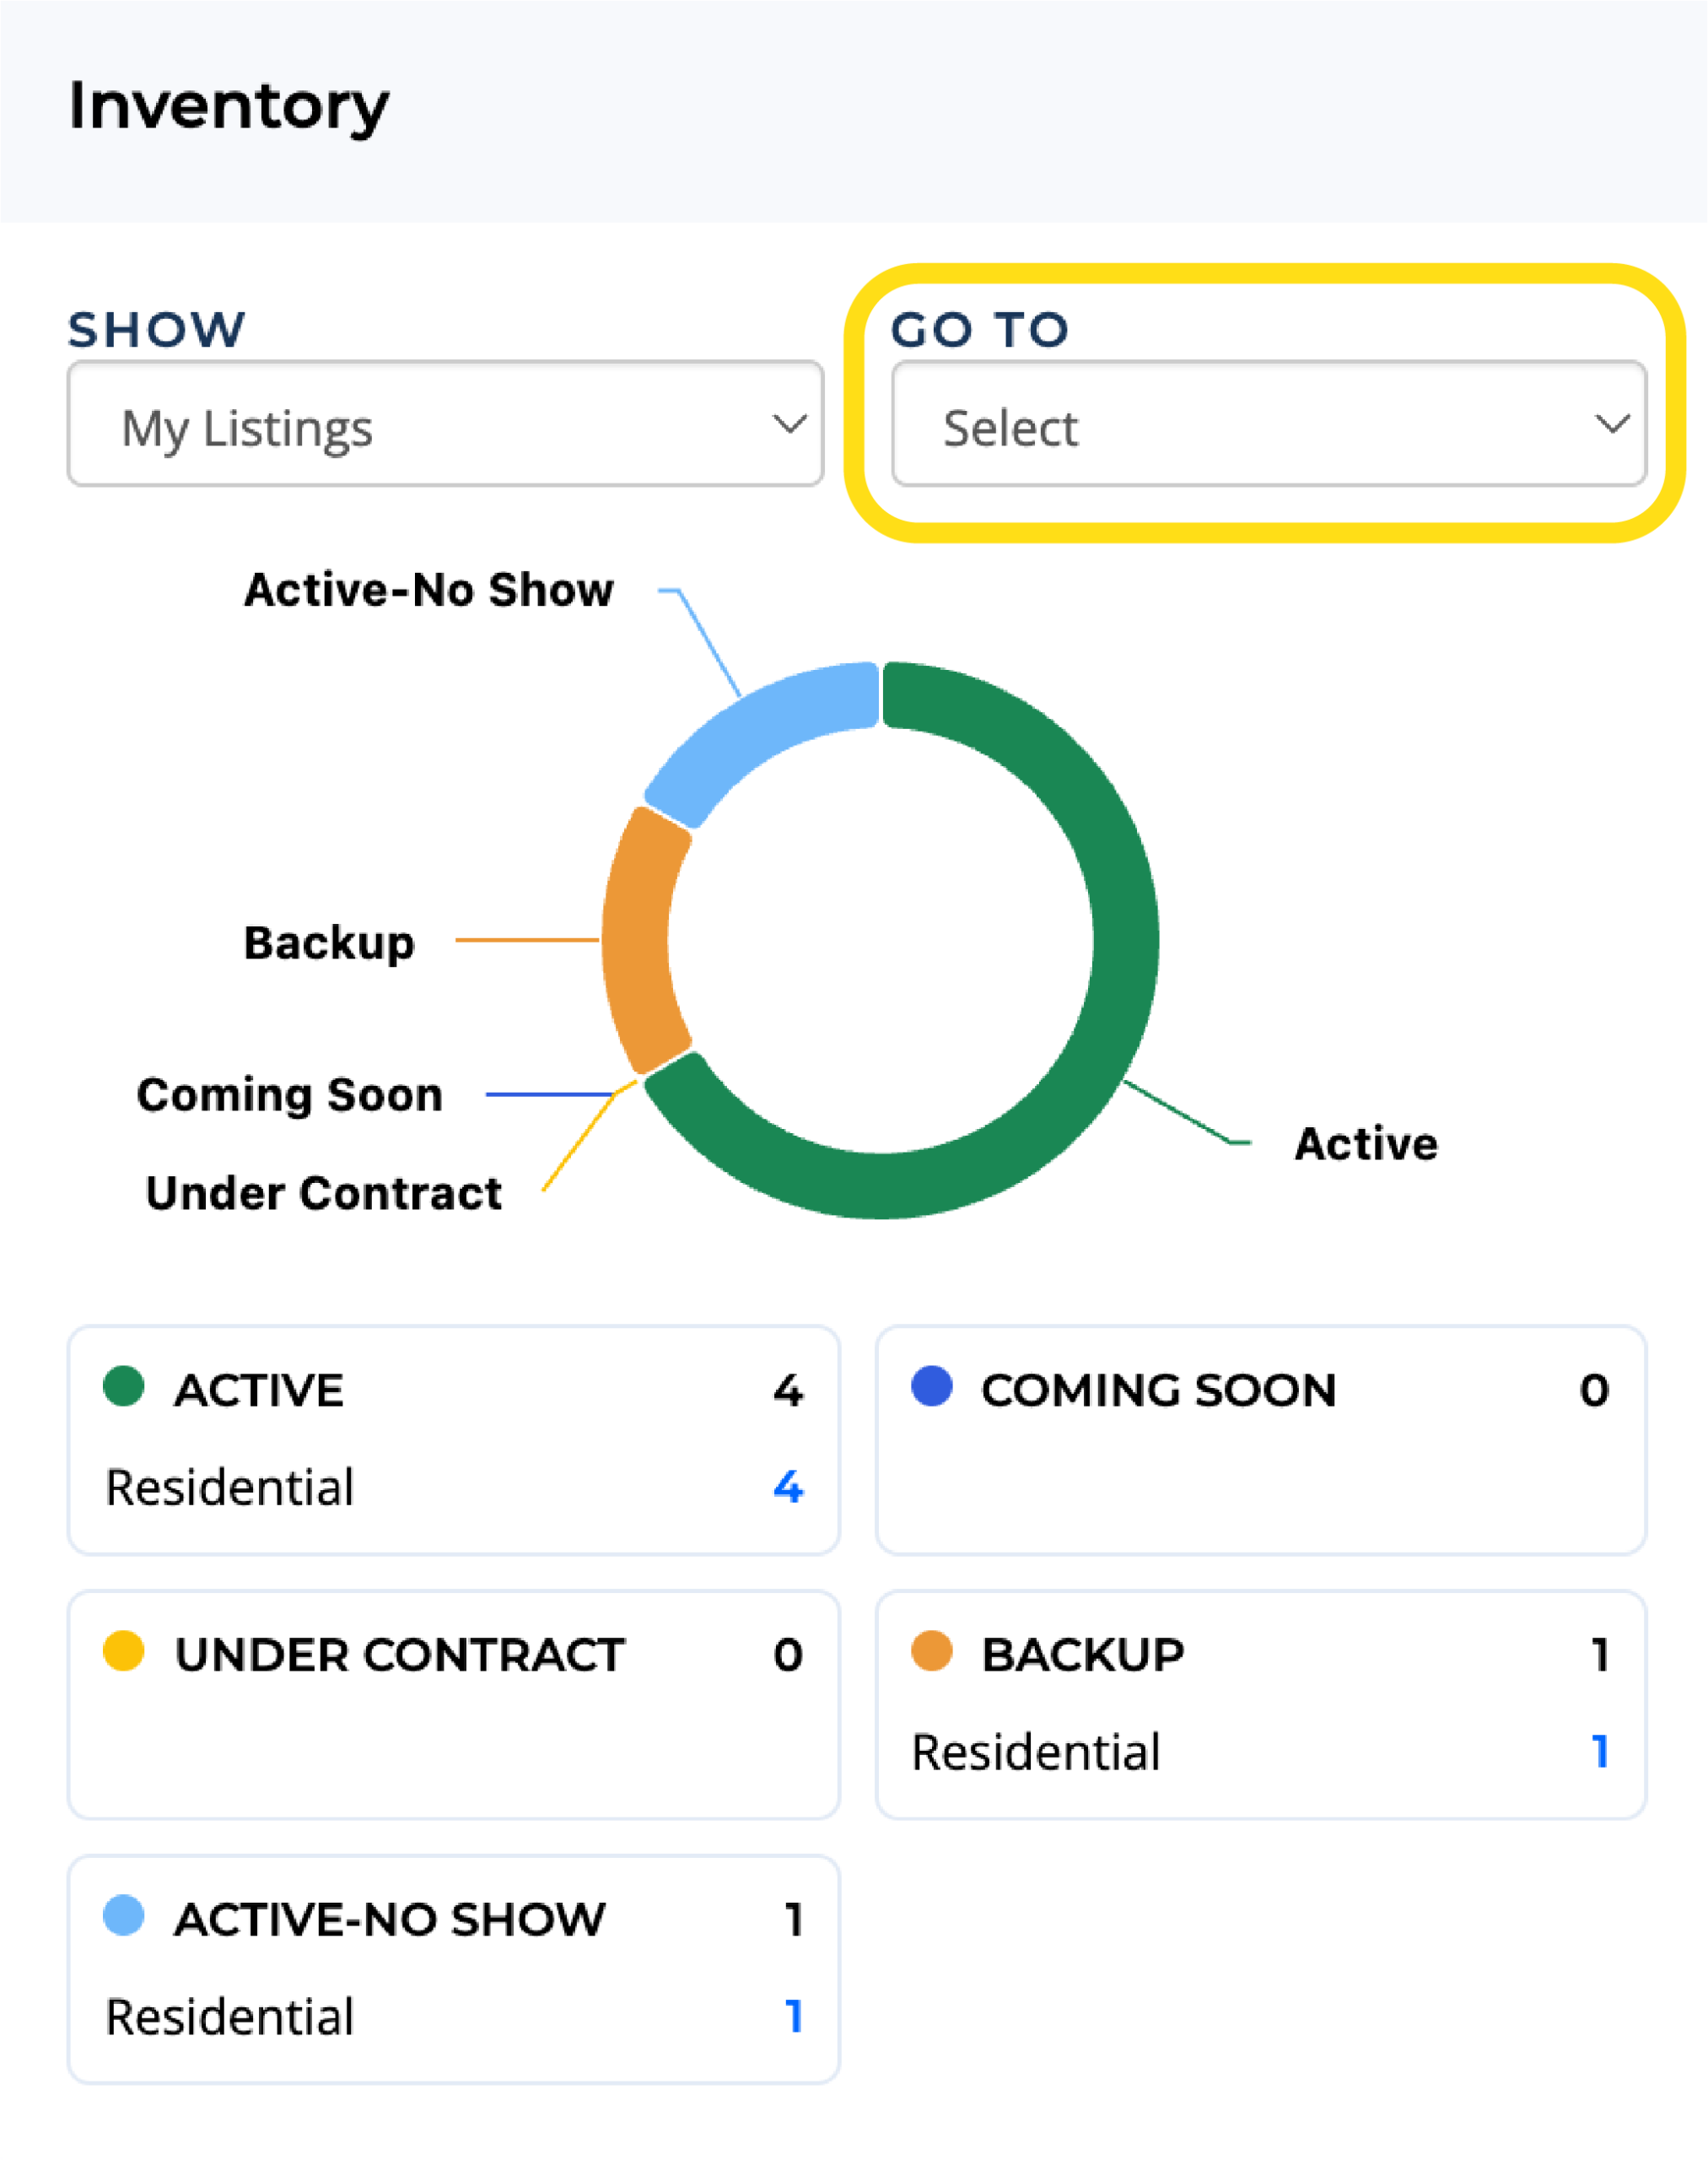Select the Under Contract card
The image size is (1708, 2160).
coord(453,1704)
